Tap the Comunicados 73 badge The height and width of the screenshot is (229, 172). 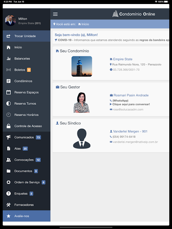tap(39, 137)
